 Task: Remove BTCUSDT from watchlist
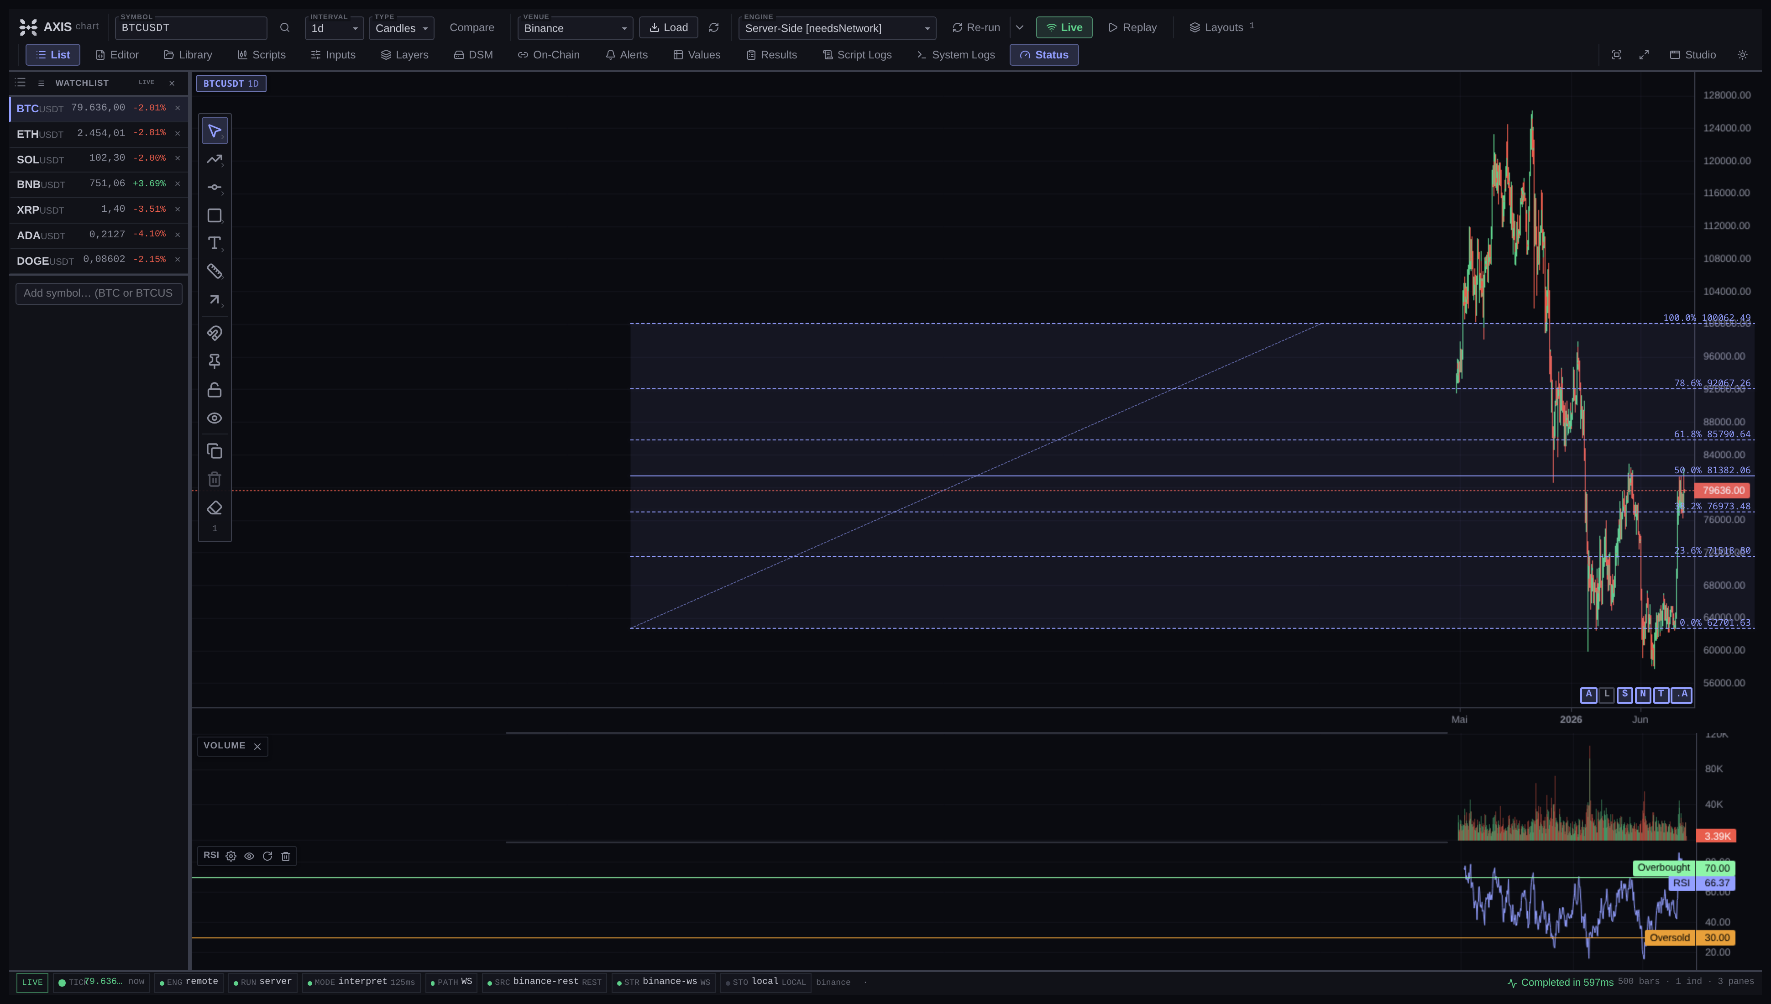click(x=177, y=108)
